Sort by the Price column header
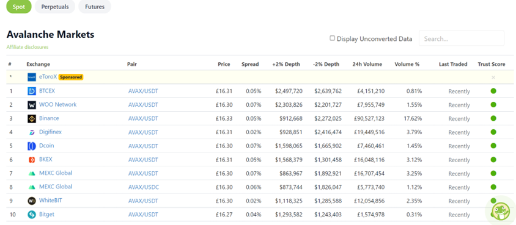Screen dimensions: 516x225 click(224, 64)
